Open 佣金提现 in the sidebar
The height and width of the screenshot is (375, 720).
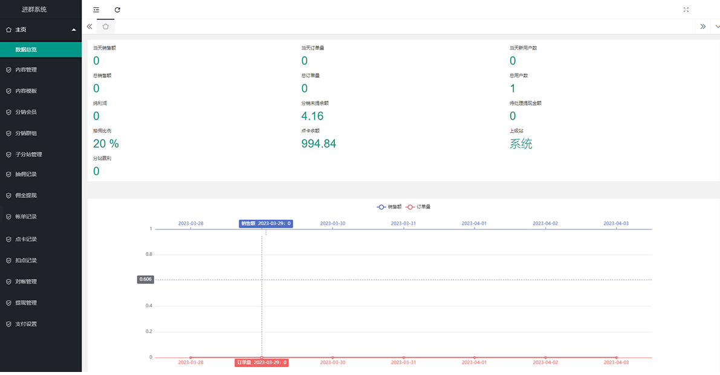[x=41, y=195]
